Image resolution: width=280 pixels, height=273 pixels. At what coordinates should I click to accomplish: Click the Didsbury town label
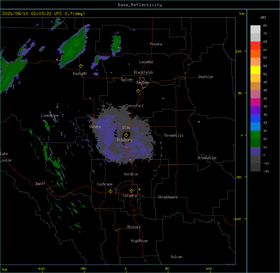pyautogui.click(x=125, y=140)
